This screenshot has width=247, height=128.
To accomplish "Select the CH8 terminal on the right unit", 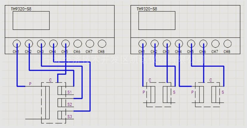I will [227, 44].
